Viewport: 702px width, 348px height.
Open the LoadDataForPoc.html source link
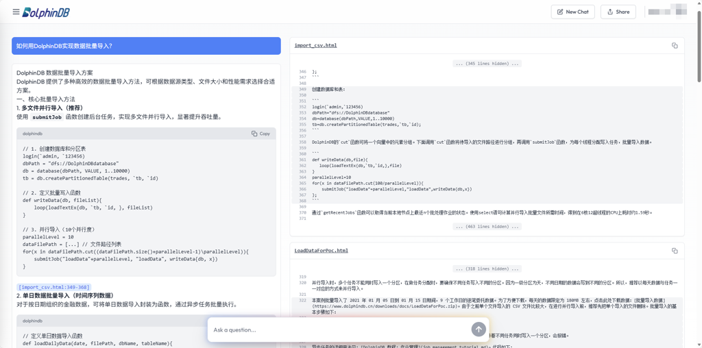pyautogui.click(x=321, y=251)
